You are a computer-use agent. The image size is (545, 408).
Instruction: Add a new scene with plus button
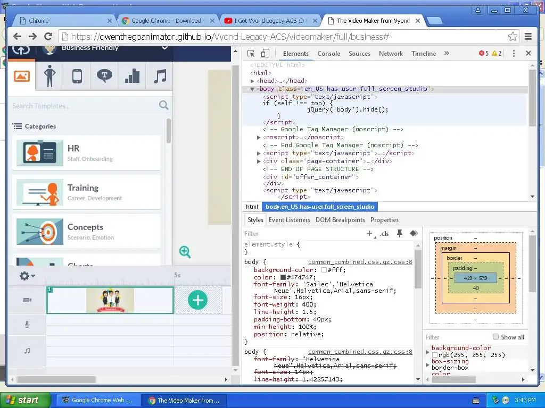pos(198,300)
